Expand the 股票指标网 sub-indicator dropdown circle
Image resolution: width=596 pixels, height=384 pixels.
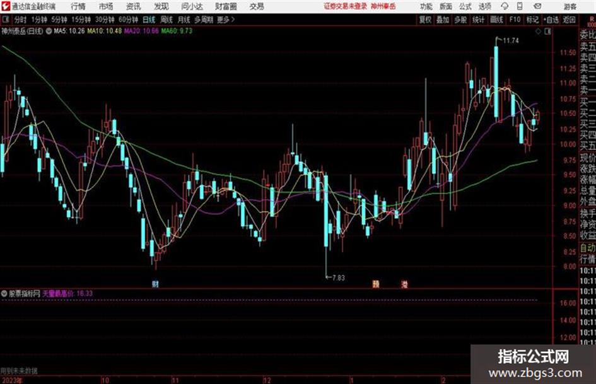[4, 293]
